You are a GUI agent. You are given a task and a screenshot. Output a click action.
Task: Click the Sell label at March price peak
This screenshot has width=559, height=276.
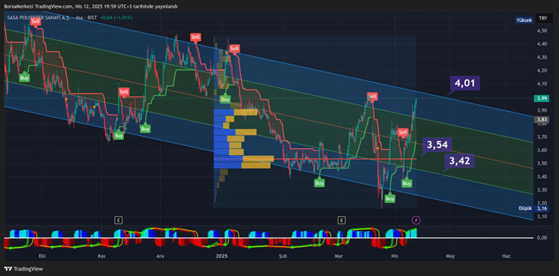coord(372,96)
